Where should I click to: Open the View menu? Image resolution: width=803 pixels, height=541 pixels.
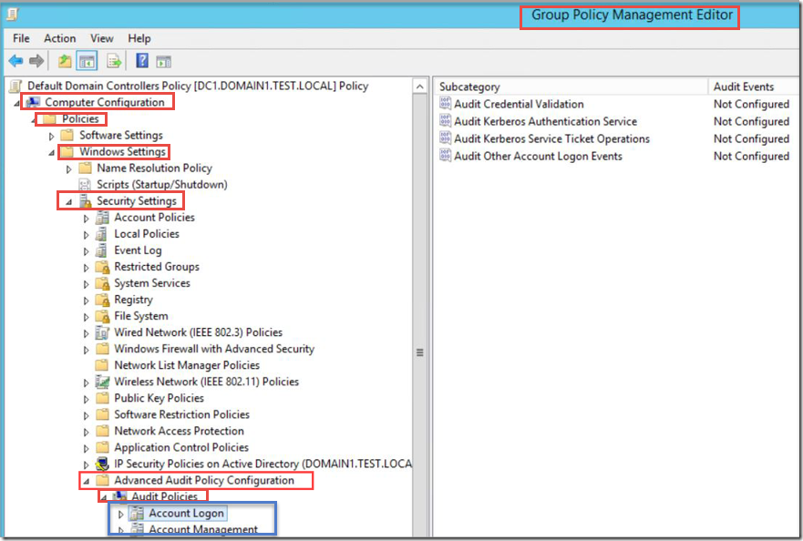(x=102, y=38)
